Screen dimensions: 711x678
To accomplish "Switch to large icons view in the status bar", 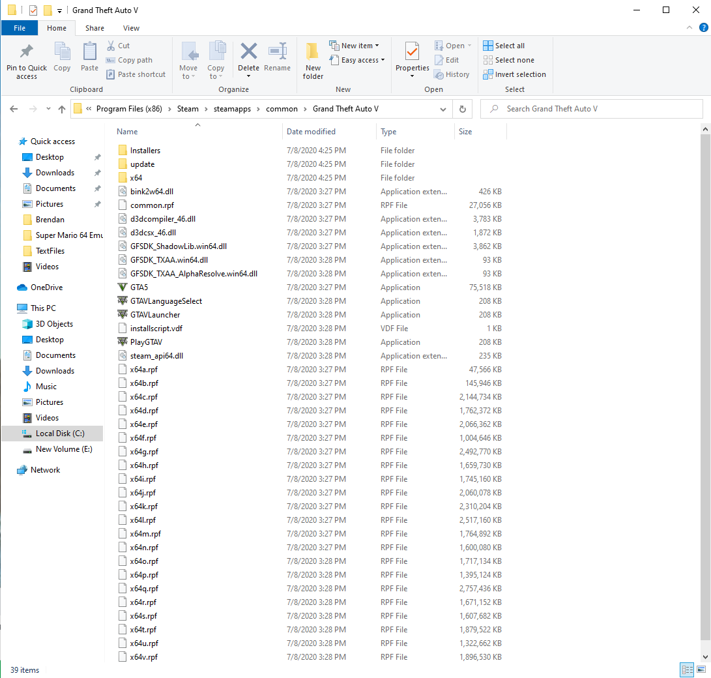I will click(702, 670).
